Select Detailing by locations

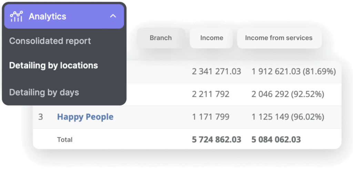coord(53,66)
